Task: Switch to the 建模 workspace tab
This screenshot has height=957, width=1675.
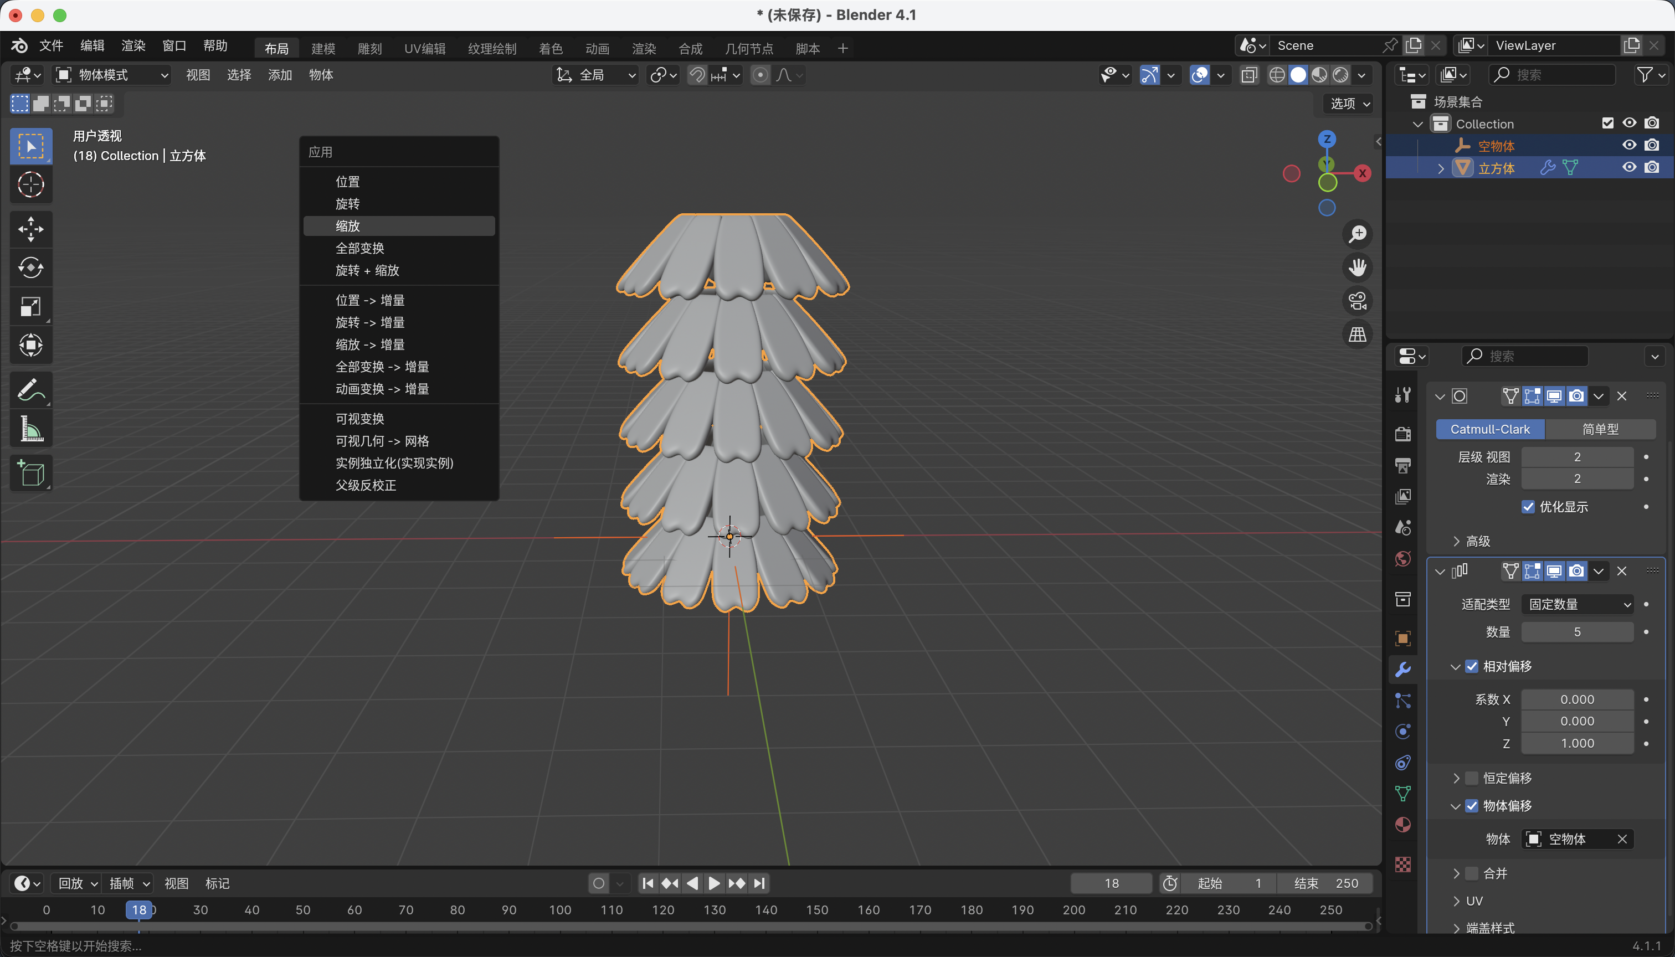Action: (323, 48)
